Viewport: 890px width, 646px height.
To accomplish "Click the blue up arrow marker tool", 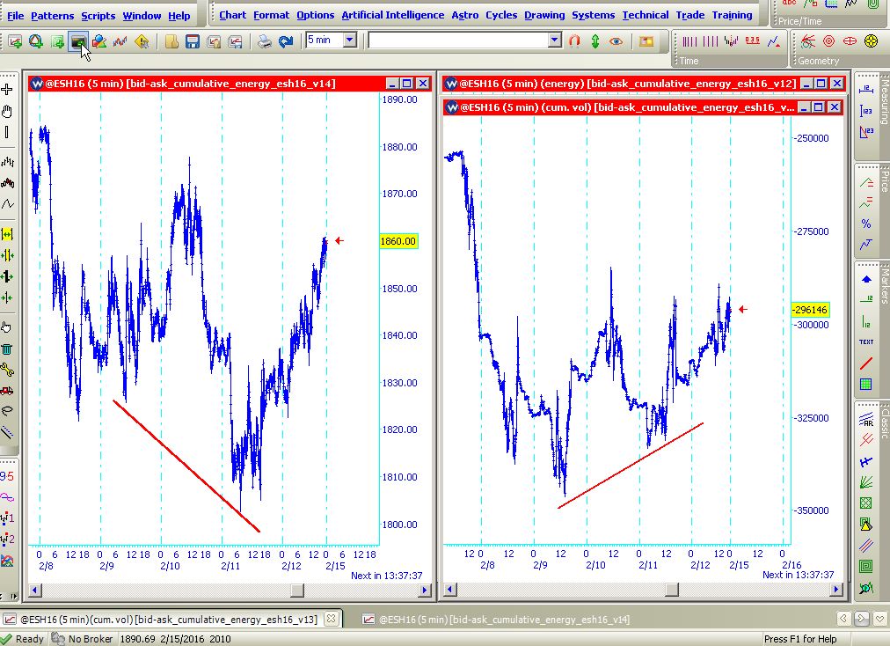I will coord(866,279).
